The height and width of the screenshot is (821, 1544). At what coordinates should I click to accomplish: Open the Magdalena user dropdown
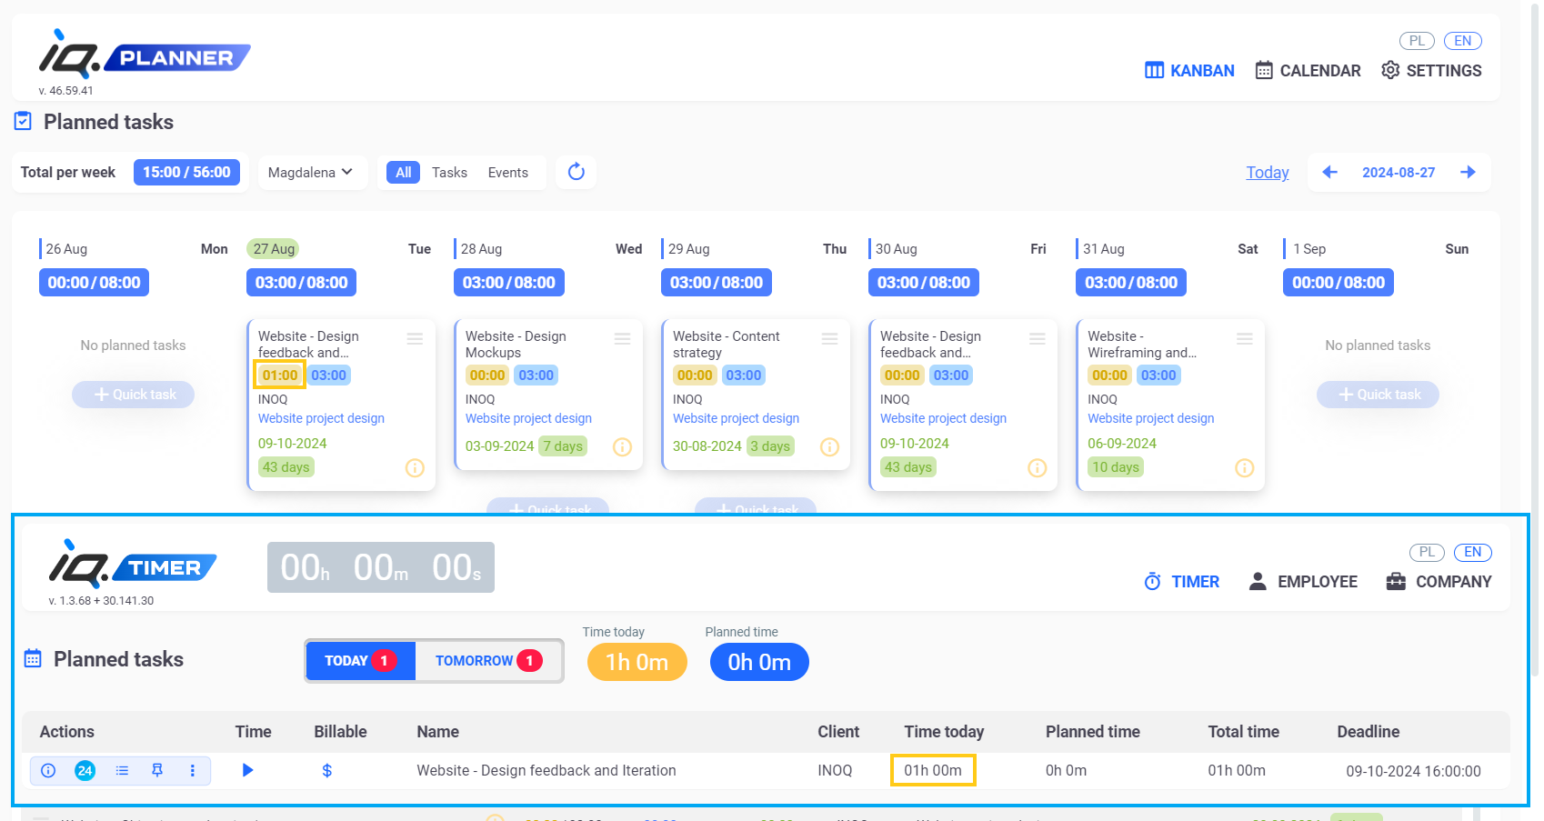pos(310,173)
